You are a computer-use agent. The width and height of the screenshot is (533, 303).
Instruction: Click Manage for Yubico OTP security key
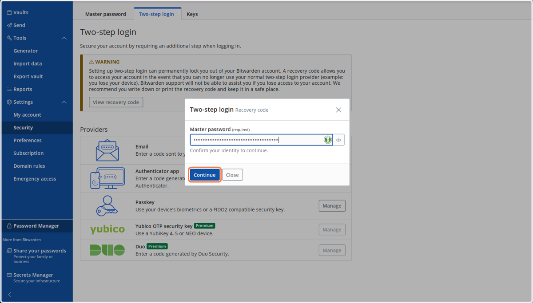click(332, 230)
